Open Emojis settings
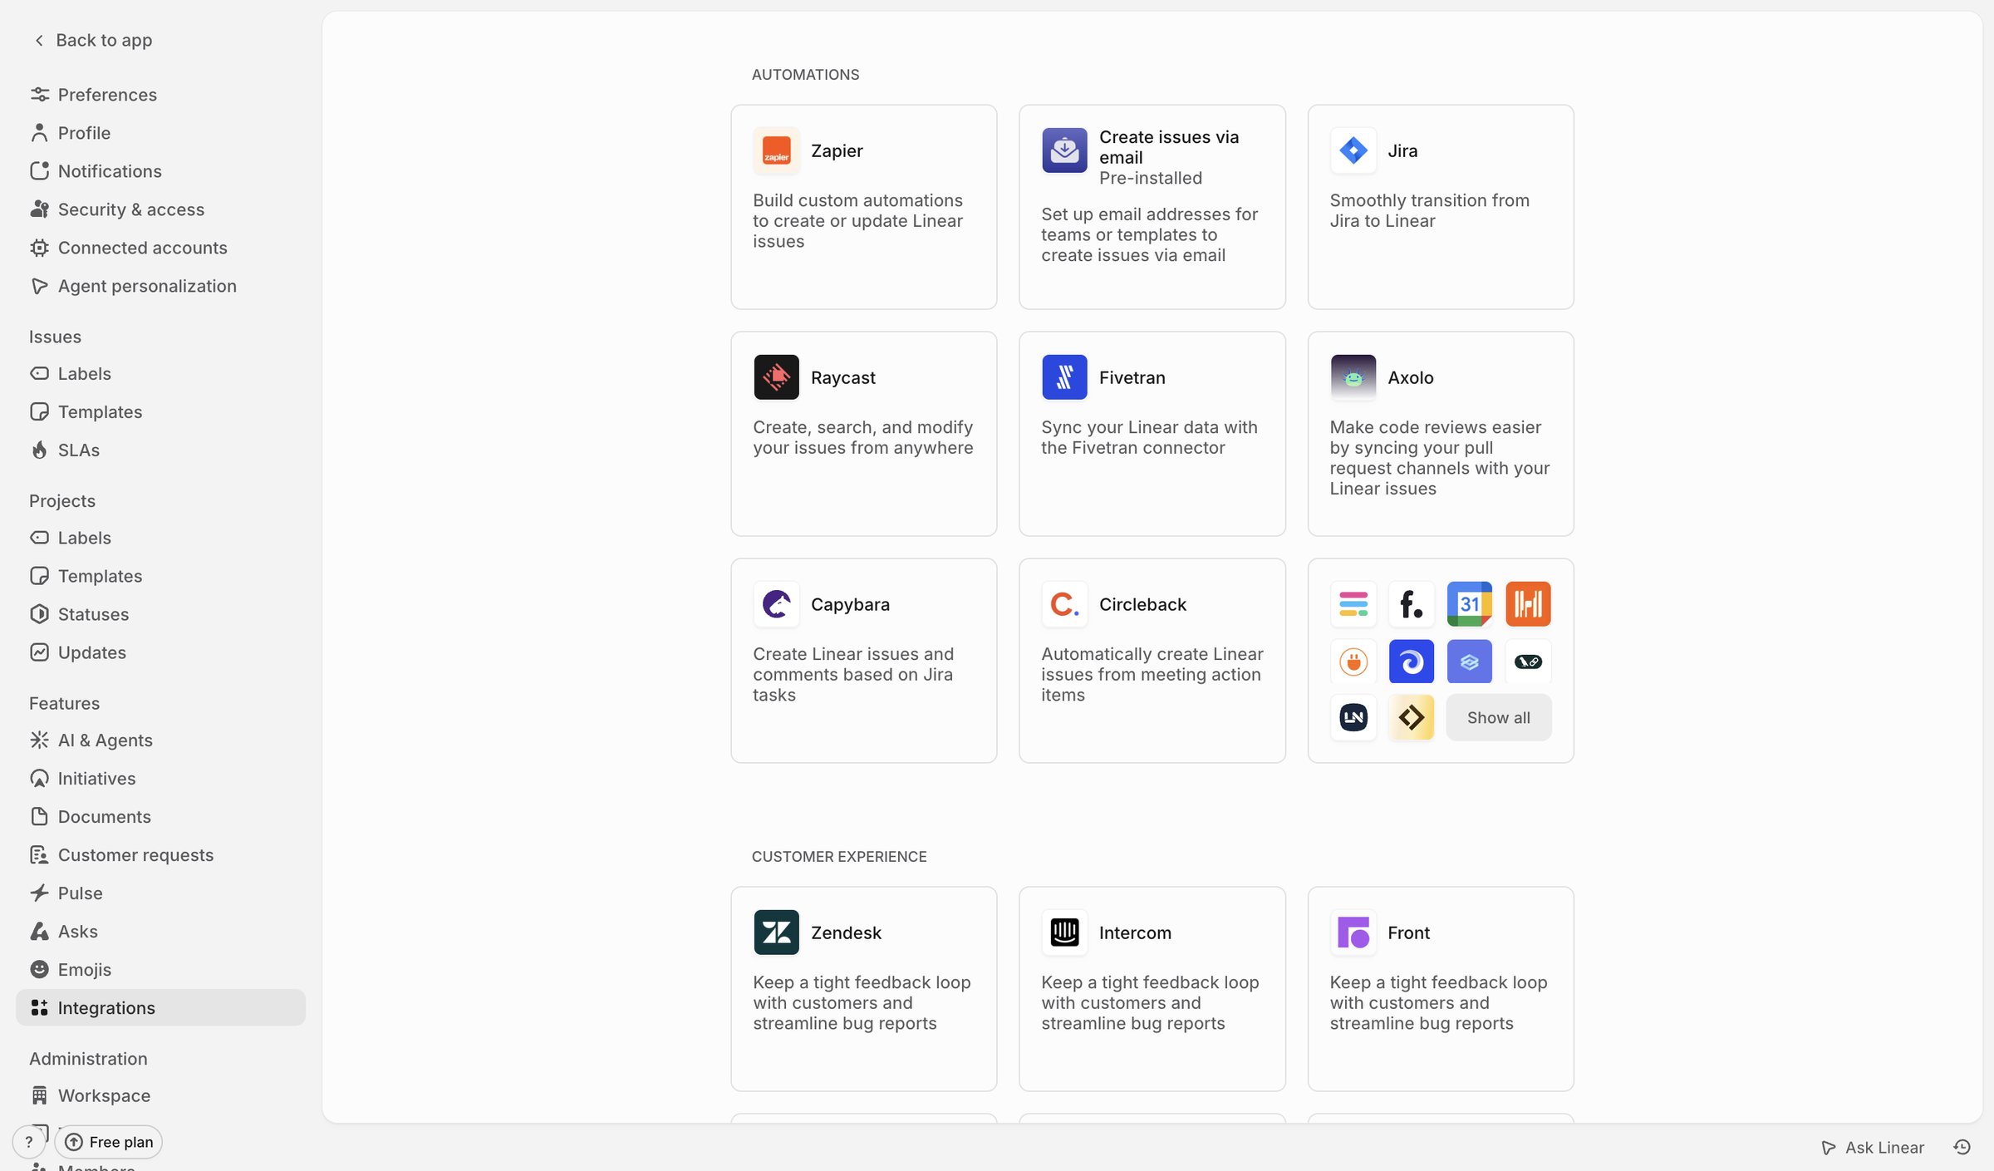Viewport: 1994px width, 1171px height. click(x=160, y=970)
